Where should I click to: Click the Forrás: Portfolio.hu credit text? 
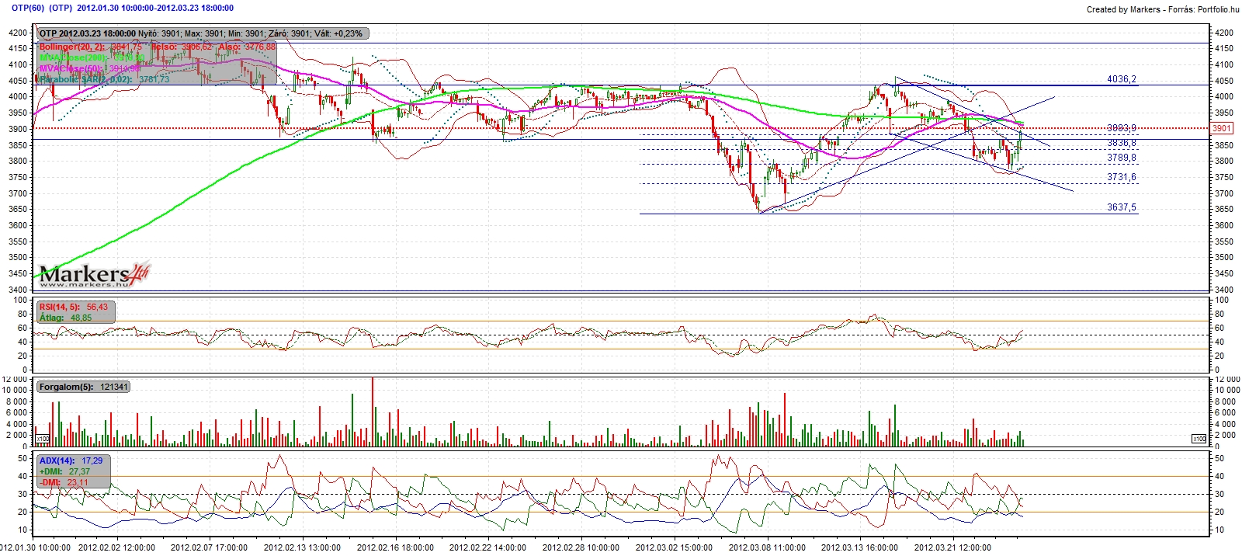pos(1204,9)
